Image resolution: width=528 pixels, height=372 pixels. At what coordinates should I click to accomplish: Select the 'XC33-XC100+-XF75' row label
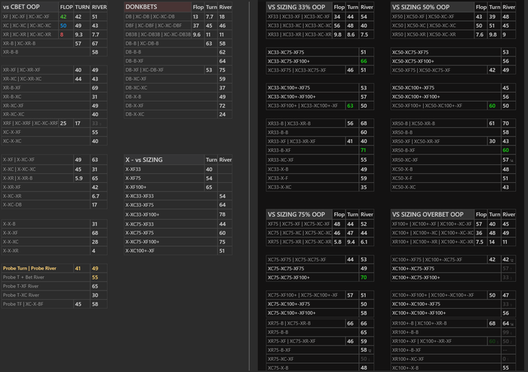(x=289, y=87)
